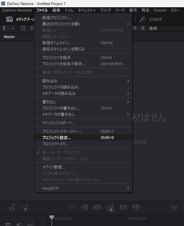Click timeline ruler at 00:48:08:00
Screen dimensions: 184x226
(x=137, y=219)
